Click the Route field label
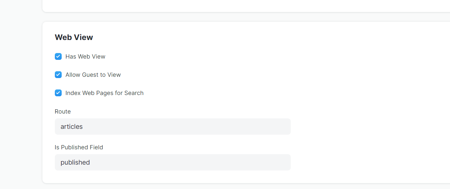This screenshot has width=450, height=189. [63, 112]
